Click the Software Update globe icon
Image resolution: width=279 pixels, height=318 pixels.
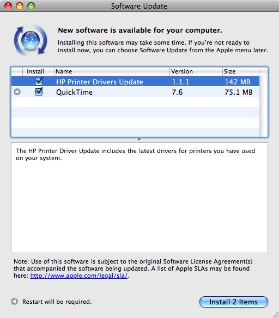(x=31, y=40)
